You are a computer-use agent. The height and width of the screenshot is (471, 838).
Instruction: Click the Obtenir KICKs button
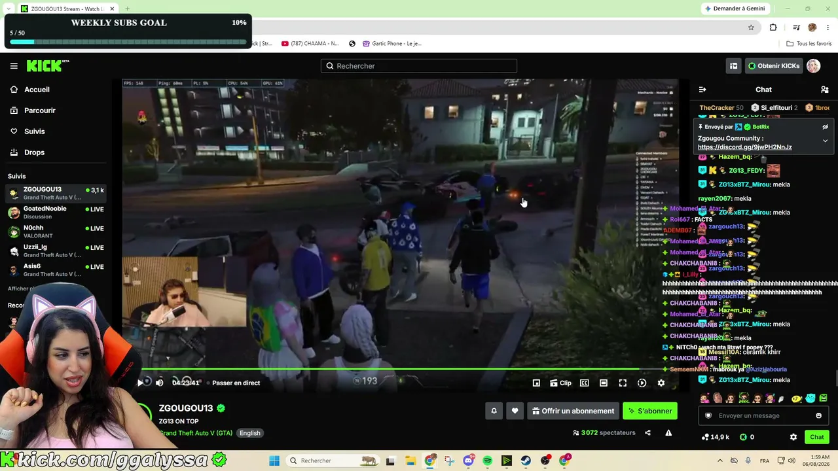[774, 65]
